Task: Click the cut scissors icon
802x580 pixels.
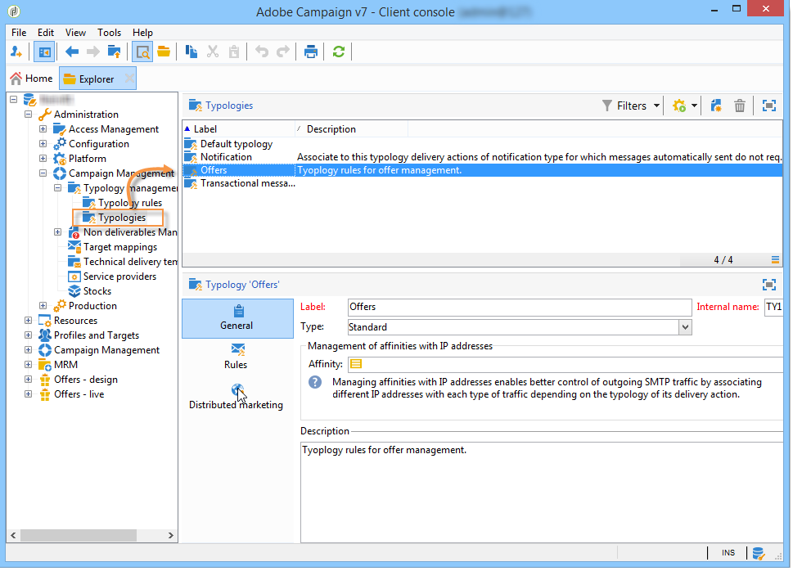Action: (213, 52)
